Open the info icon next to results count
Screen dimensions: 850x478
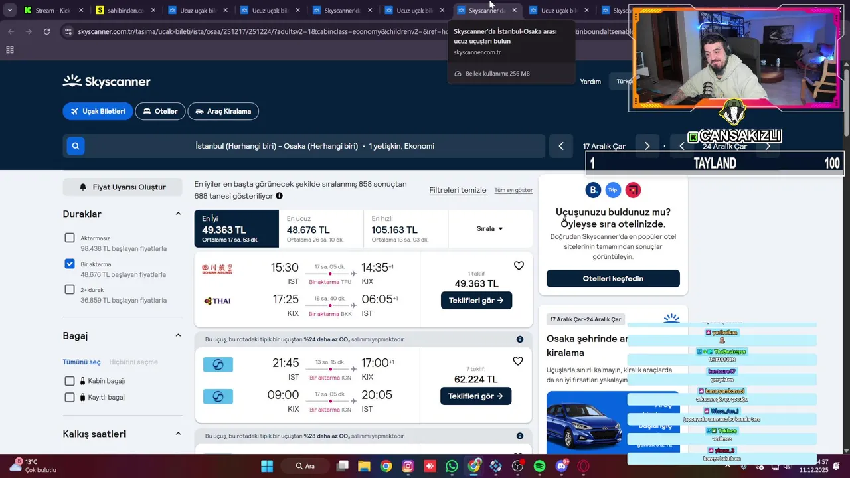click(279, 196)
